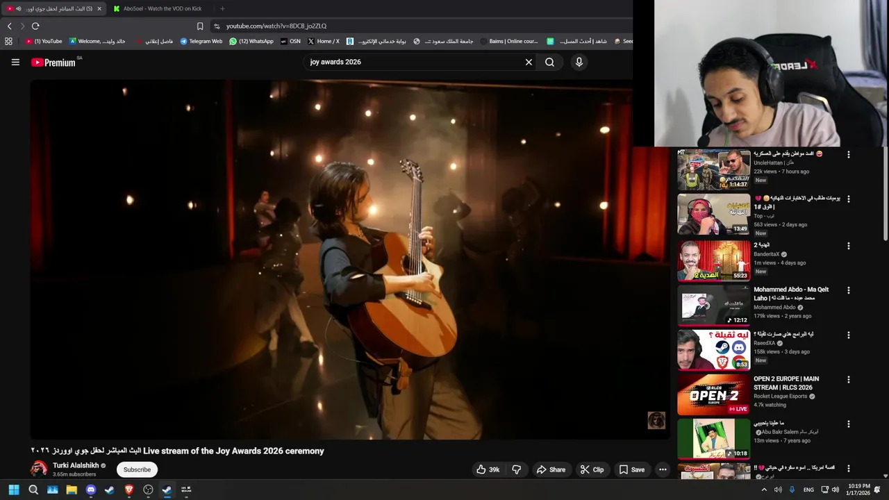Switch ENG input language indicator
Screen dimensions: 889x500
(x=808, y=490)
